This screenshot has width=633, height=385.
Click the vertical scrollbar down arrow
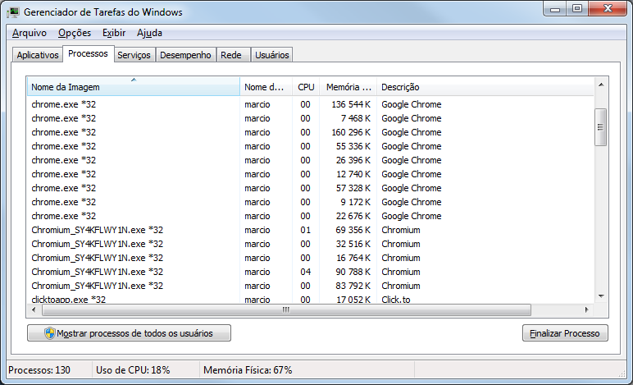601,296
